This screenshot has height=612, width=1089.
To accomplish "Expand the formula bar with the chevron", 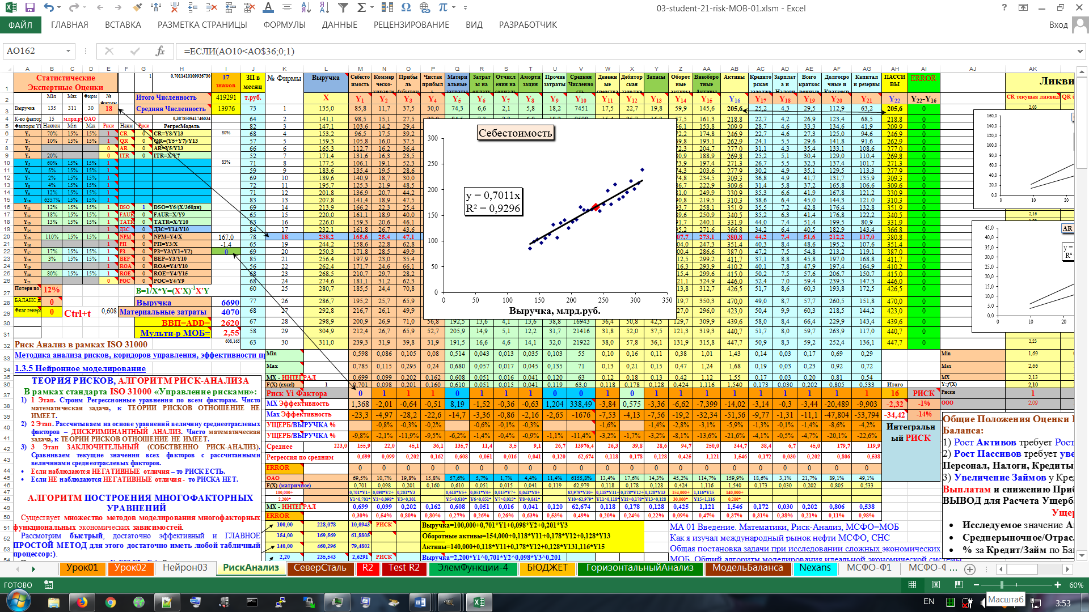I will pos(1079,51).
